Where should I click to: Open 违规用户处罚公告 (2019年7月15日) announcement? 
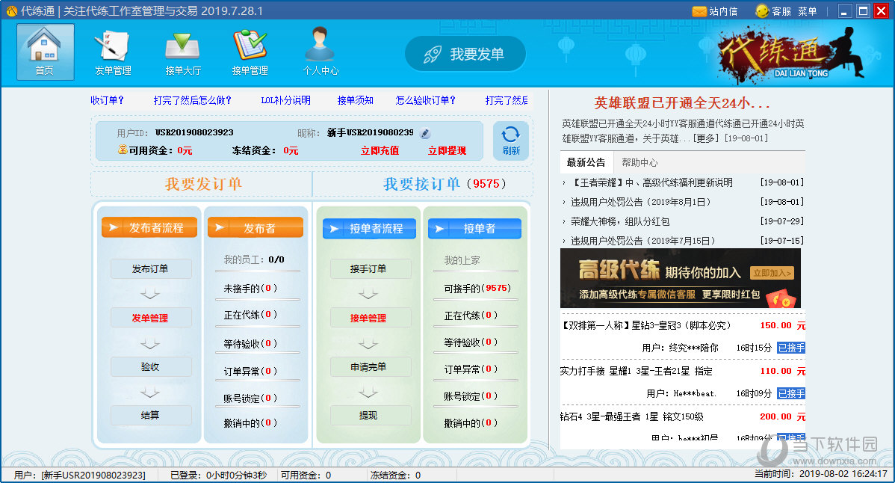coord(643,241)
